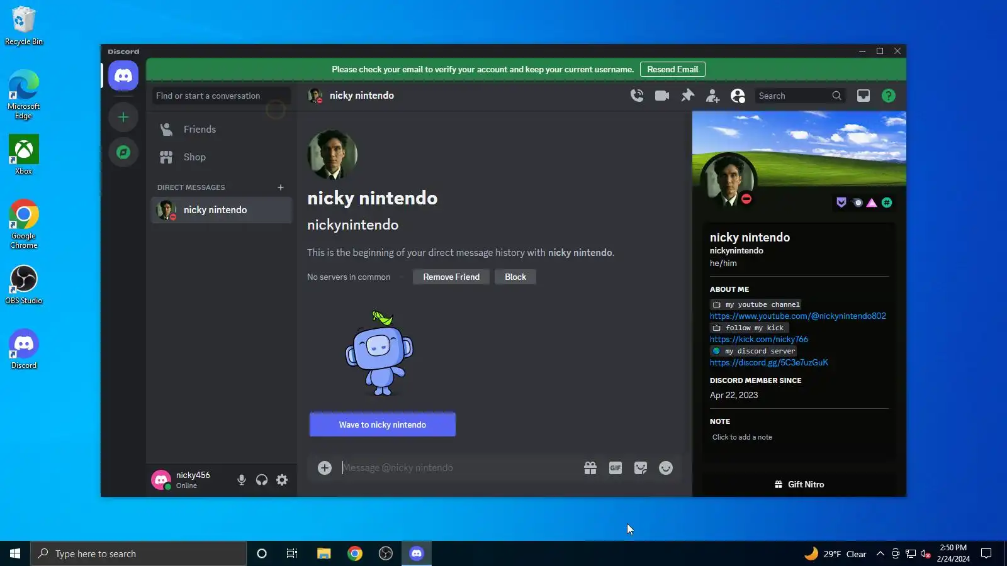The image size is (1007, 566).
Task: Select Xbox desktop shortcut
Action: point(24,155)
